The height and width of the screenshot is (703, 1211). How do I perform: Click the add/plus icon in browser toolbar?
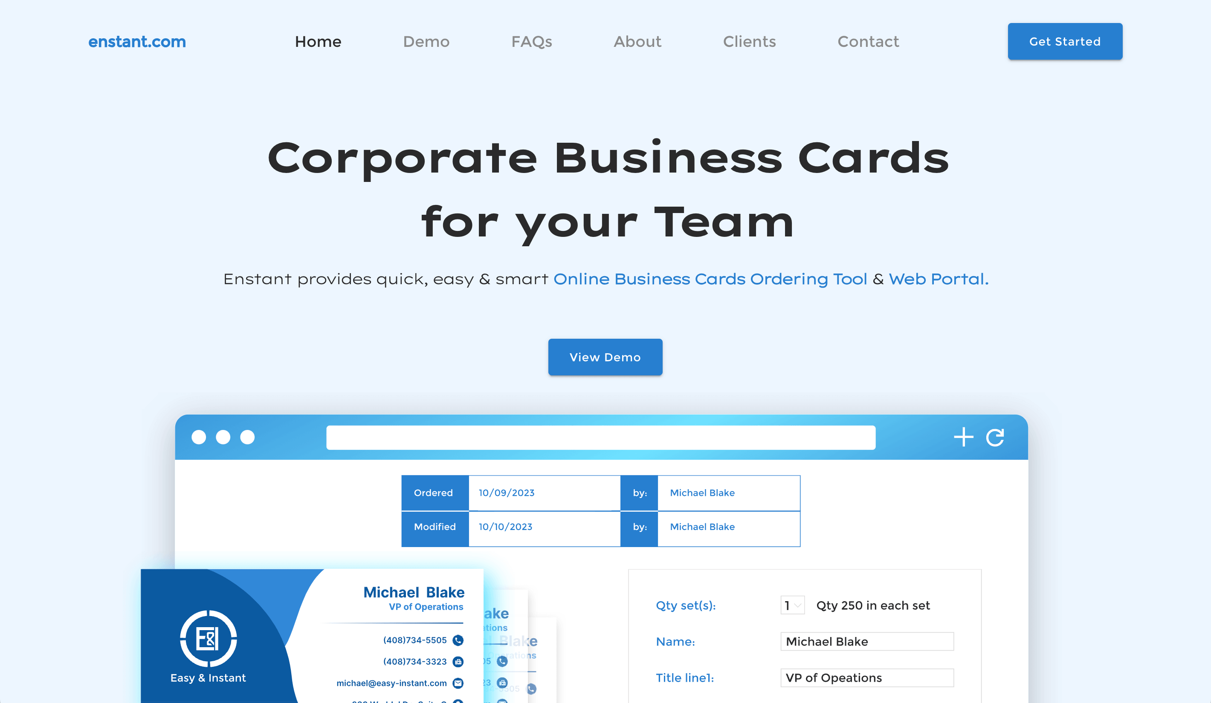pyautogui.click(x=965, y=436)
